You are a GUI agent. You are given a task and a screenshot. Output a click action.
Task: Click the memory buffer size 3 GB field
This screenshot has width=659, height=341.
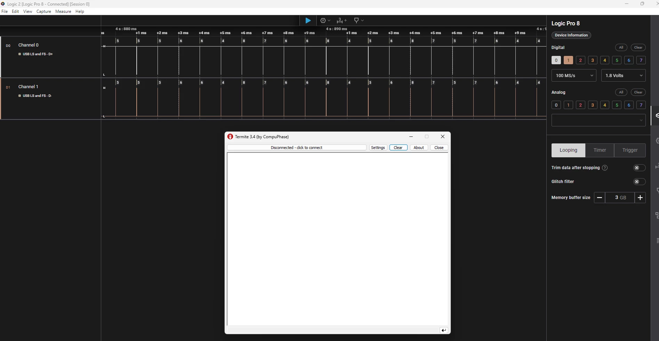tap(620, 198)
